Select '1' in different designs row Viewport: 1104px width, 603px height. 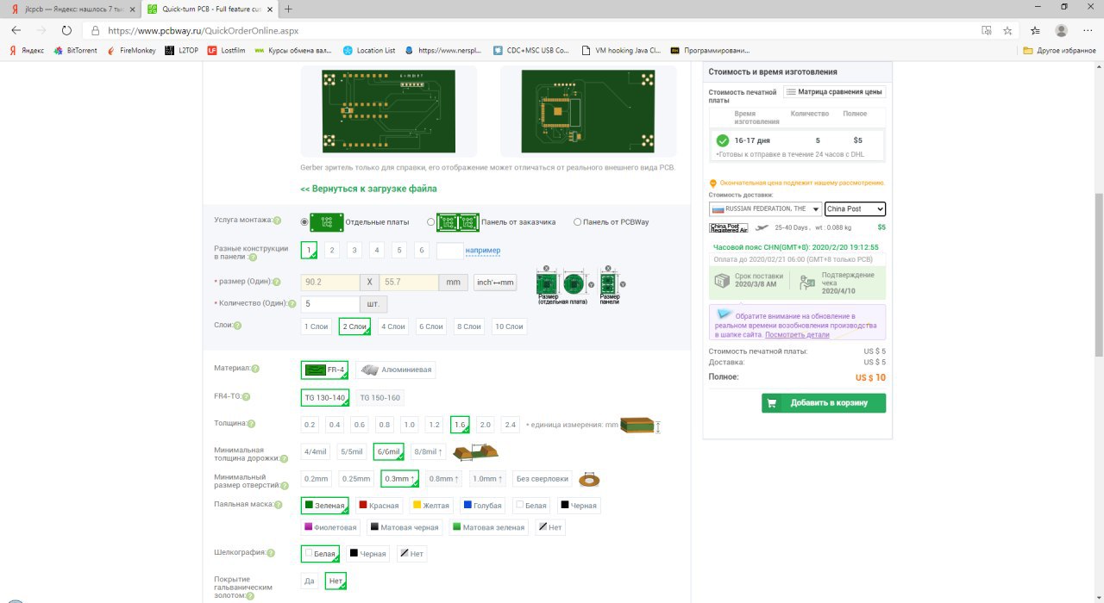[x=309, y=251]
